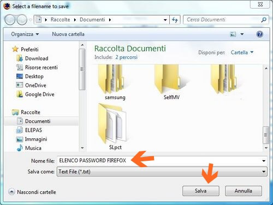Viewport: 273px width, 205px height.
Task: Select Documenti under Raccolte
Action: pyautogui.click(x=38, y=121)
